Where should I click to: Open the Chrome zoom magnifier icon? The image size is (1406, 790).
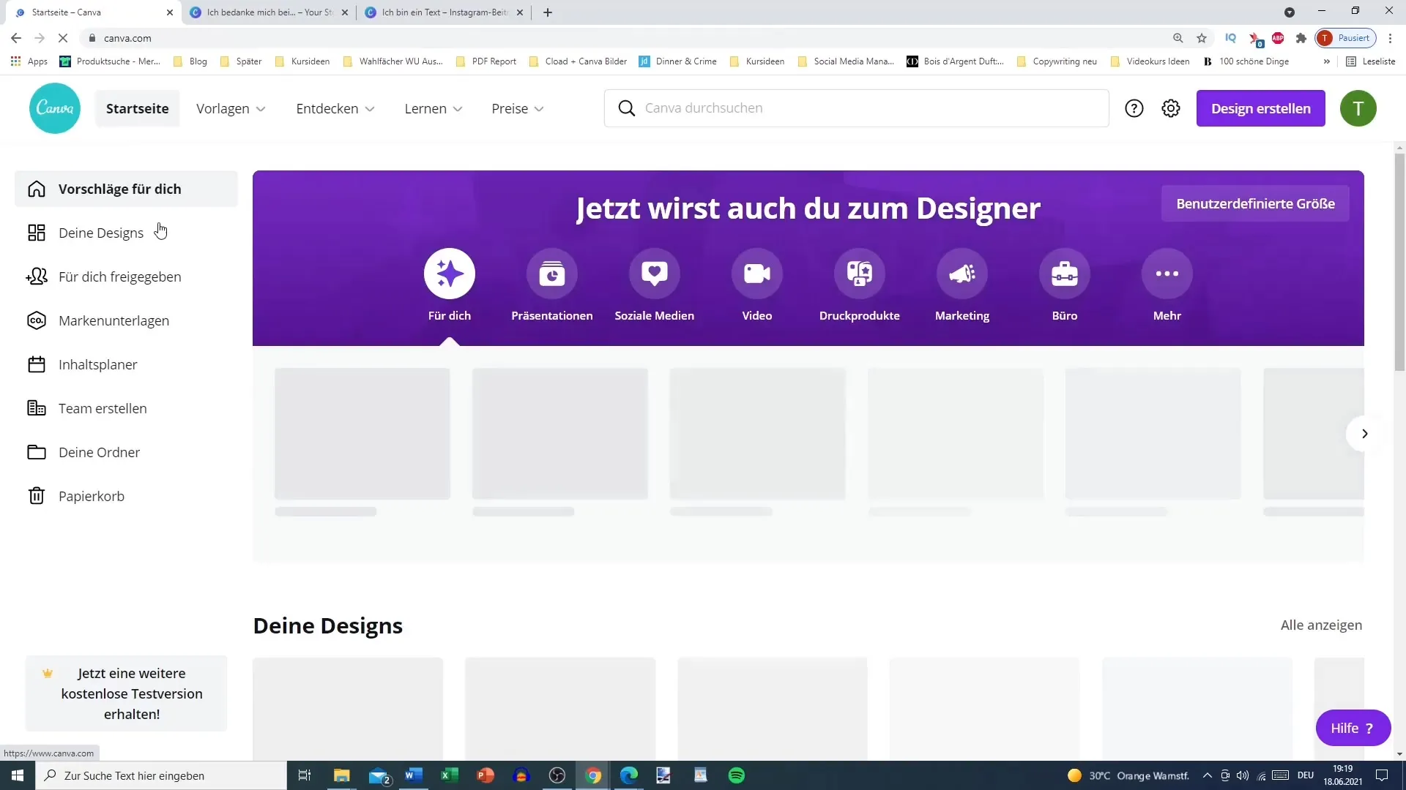click(x=1178, y=38)
